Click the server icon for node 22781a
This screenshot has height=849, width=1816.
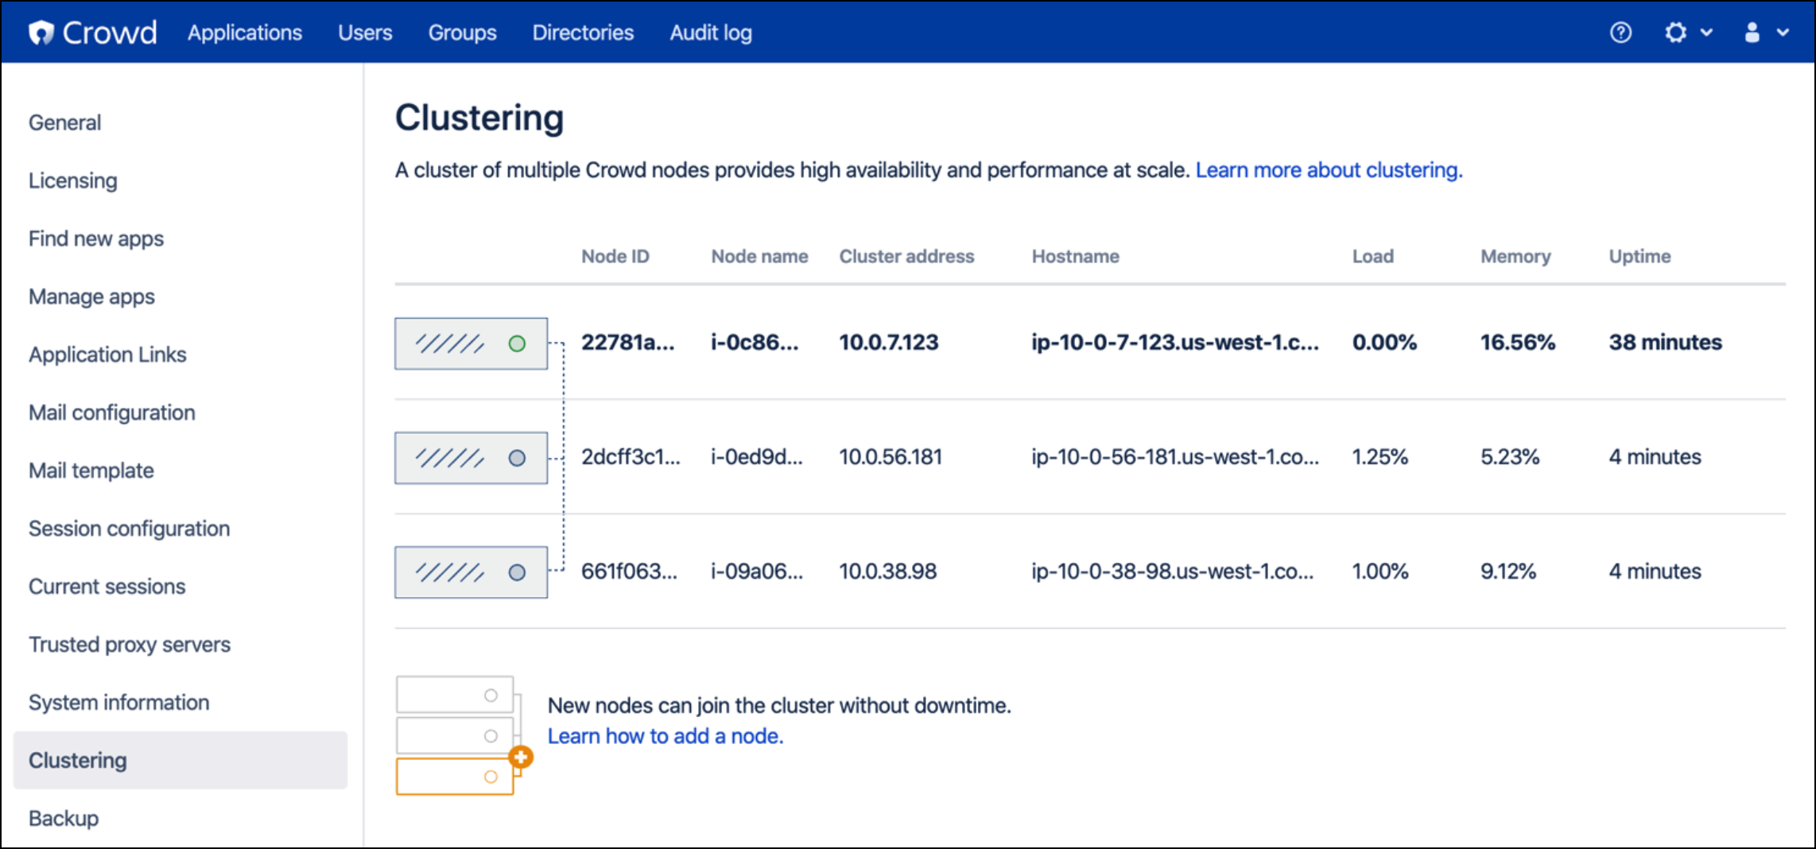coord(471,343)
